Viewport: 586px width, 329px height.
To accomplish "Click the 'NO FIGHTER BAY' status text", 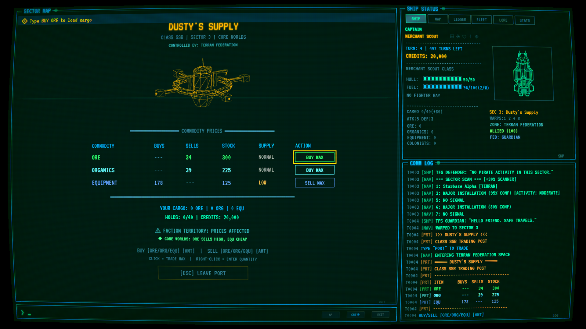I will click(x=423, y=95).
